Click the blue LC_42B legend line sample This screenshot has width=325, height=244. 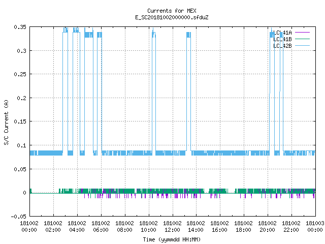302,46
